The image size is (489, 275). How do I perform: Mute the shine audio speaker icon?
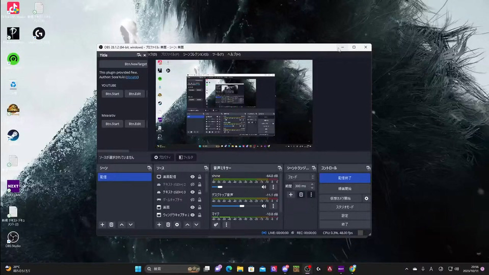click(264, 187)
